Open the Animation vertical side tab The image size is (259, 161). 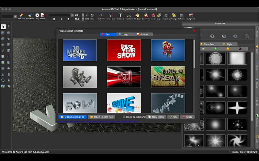click(257, 121)
